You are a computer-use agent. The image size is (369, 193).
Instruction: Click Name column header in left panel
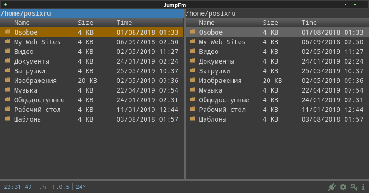tap(22, 23)
